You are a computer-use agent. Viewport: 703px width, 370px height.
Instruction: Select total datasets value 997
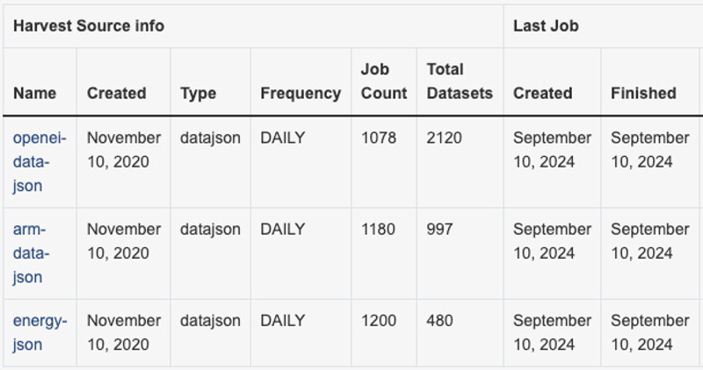(439, 229)
